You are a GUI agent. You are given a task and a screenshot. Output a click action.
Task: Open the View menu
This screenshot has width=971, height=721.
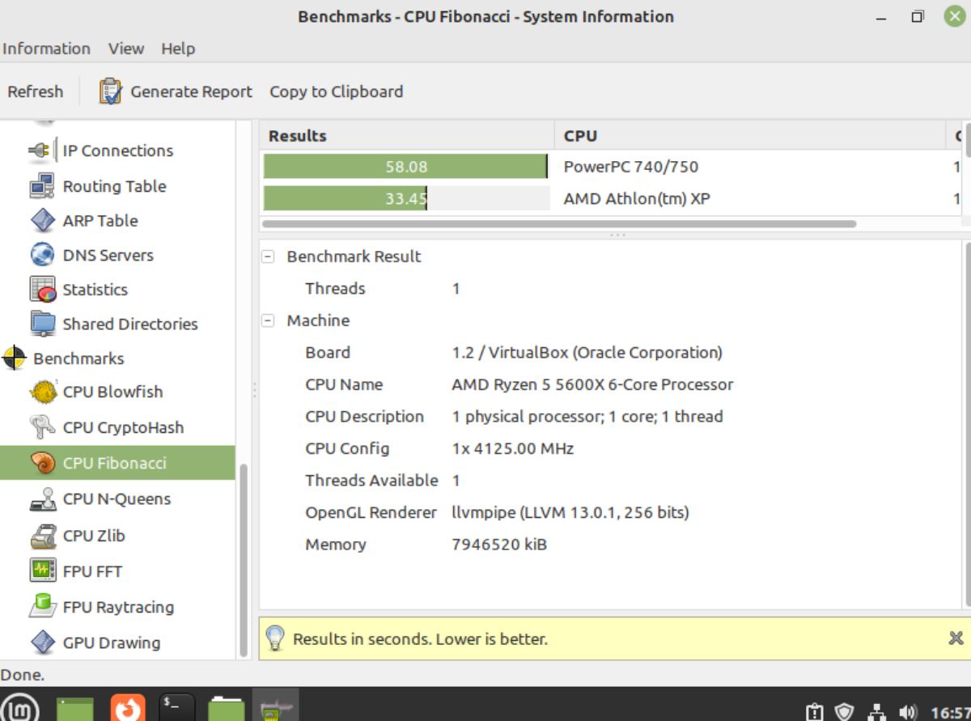(x=125, y=49)
